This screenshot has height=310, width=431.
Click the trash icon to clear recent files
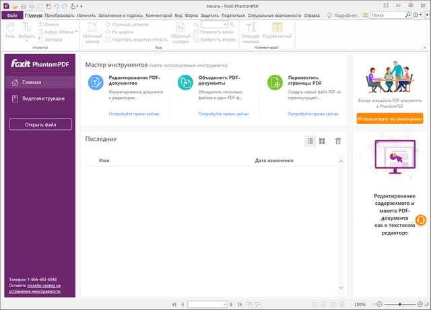338,141
